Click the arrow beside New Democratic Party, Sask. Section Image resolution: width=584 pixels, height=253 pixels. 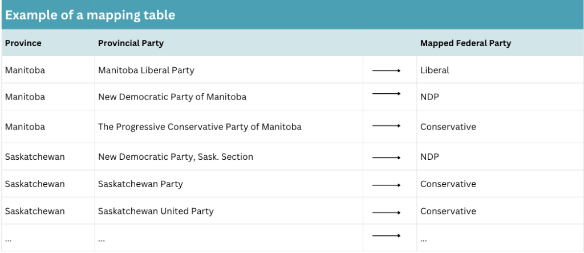(x=386, y=157)
